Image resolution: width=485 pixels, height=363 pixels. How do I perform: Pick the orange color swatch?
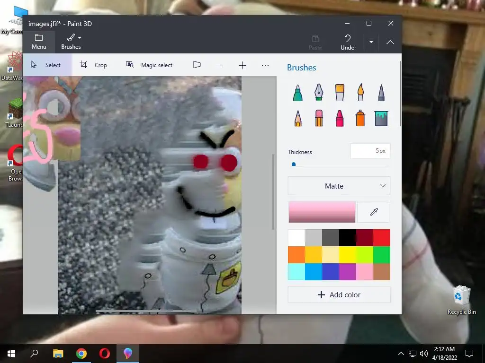[296, 255]
